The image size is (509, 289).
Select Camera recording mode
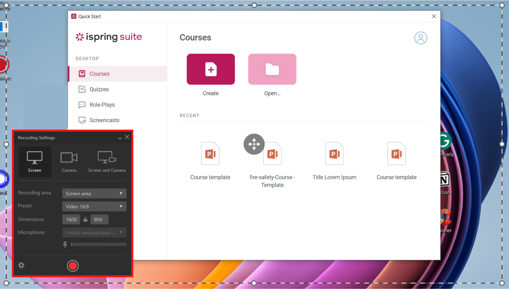coord(69,162)
